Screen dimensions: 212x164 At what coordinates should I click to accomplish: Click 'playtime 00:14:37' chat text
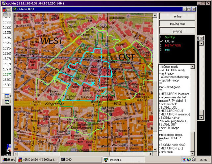point(170,138)
